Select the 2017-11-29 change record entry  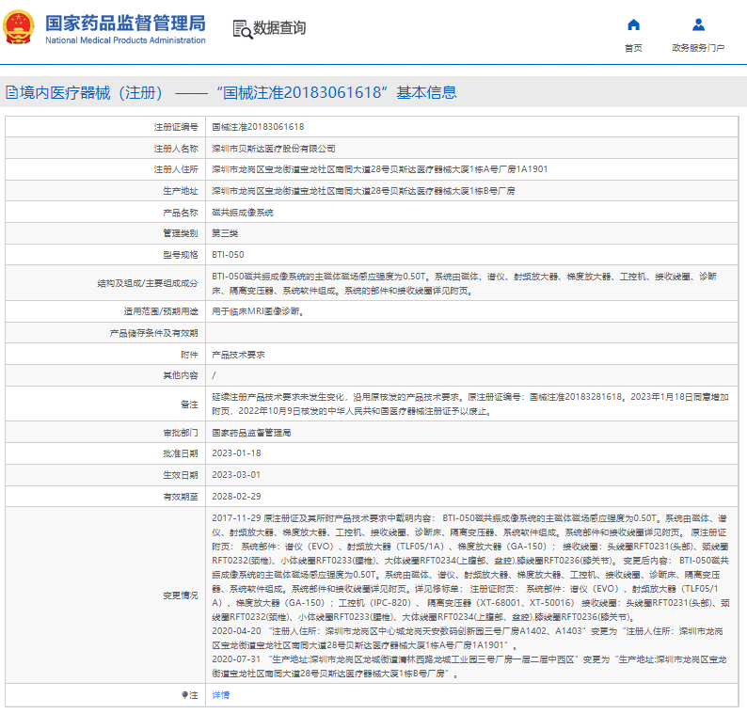coord(470,567)
